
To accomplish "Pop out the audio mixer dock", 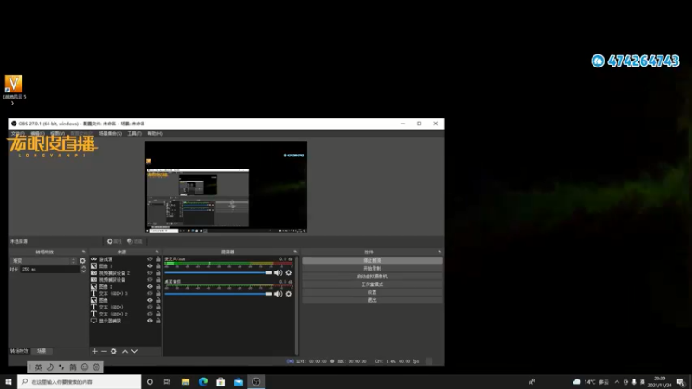I will (295, 252).
